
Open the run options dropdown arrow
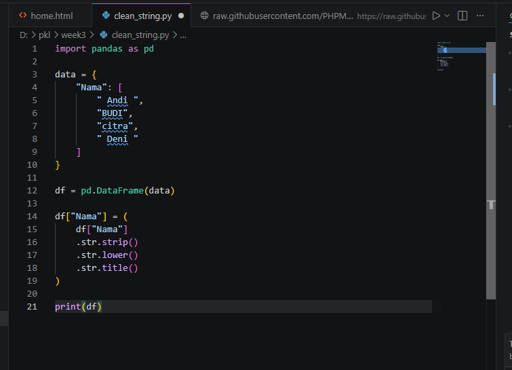pos(447,16)
